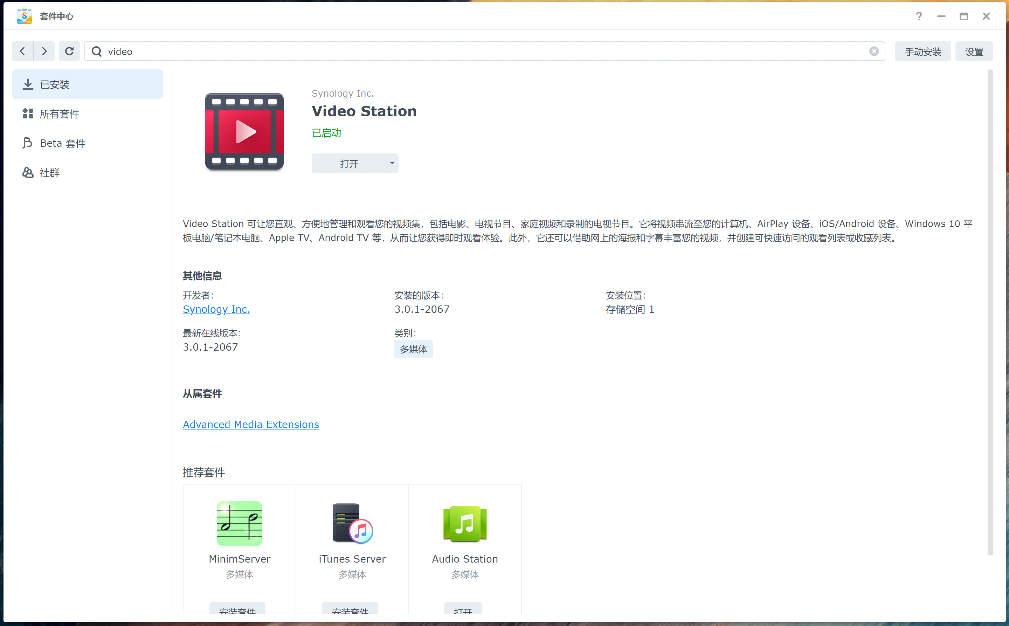This screenshot has width=1009, height=626.
Task: Clear the search field text
Action: [x=874, y=51]
